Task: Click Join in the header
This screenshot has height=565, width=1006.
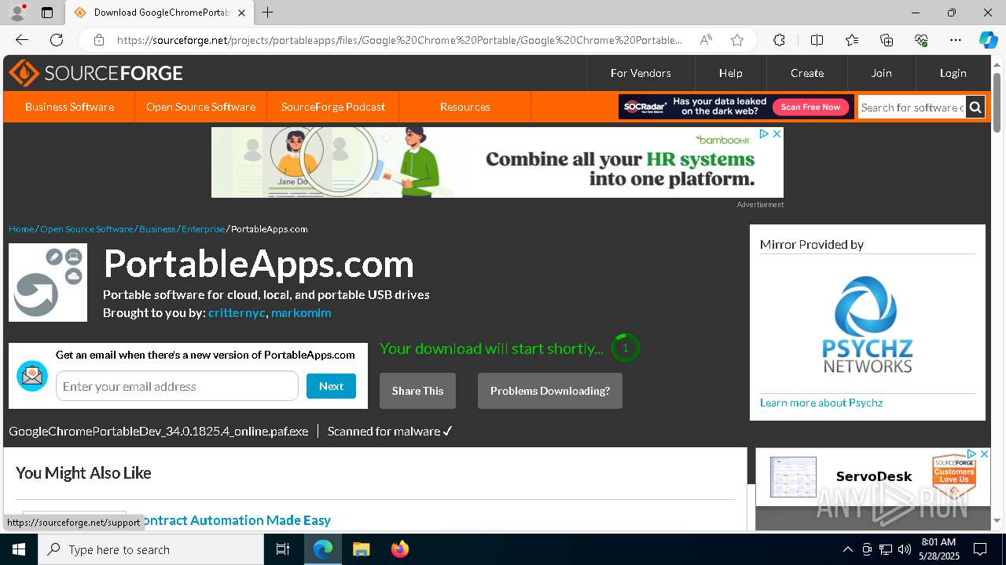Action: (x=881, y=73)
